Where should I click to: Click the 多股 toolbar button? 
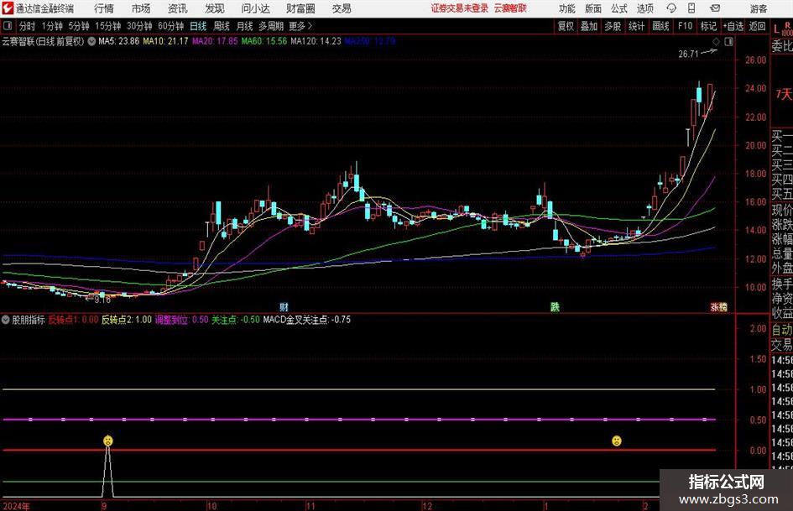(613, 26)
